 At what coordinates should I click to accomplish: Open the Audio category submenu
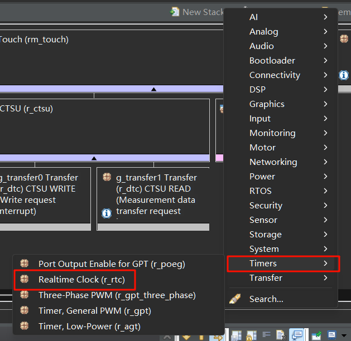[x=281, y=46]
